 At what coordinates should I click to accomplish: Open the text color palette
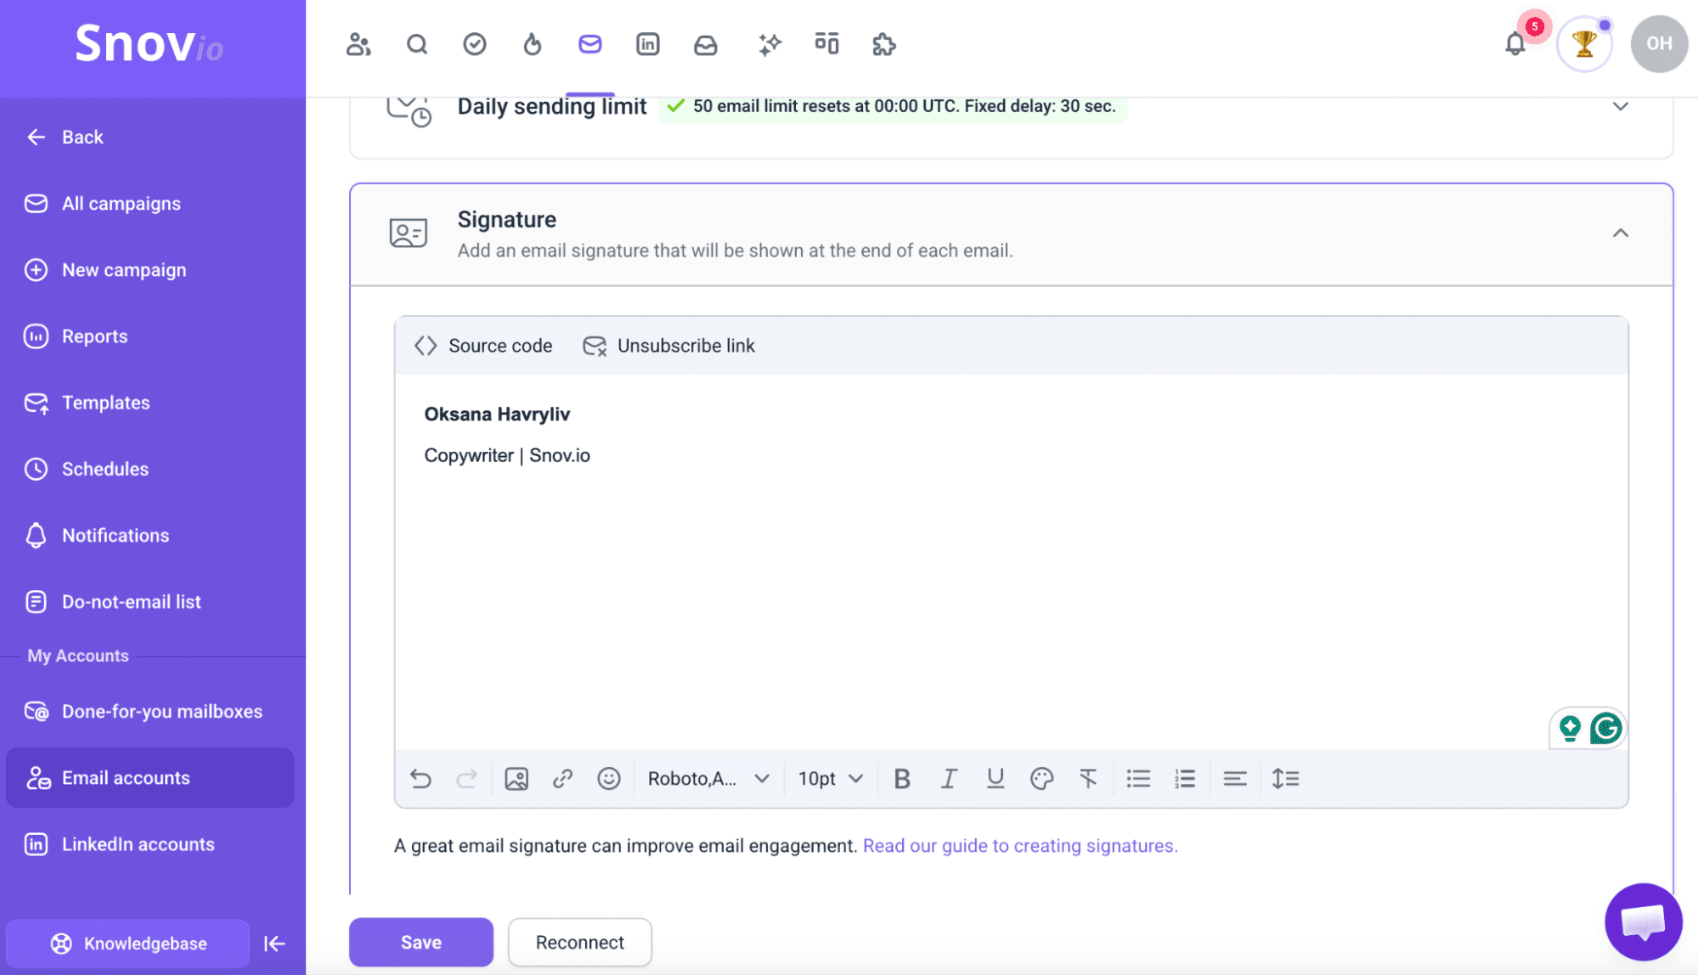(x=1041, y=778)
